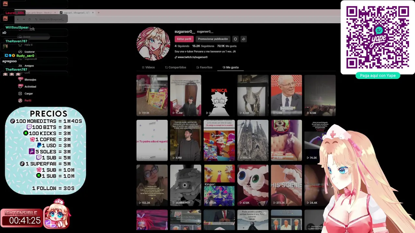415x233 pixels.
Task: Open the crowd video with 8.5M views
Action: [320, 95]
